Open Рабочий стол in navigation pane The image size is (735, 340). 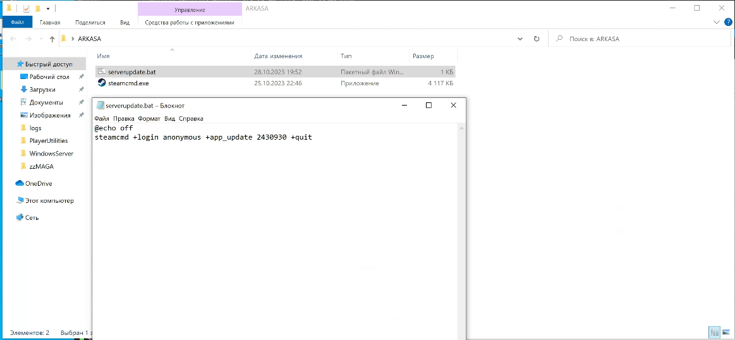point(49,76)
